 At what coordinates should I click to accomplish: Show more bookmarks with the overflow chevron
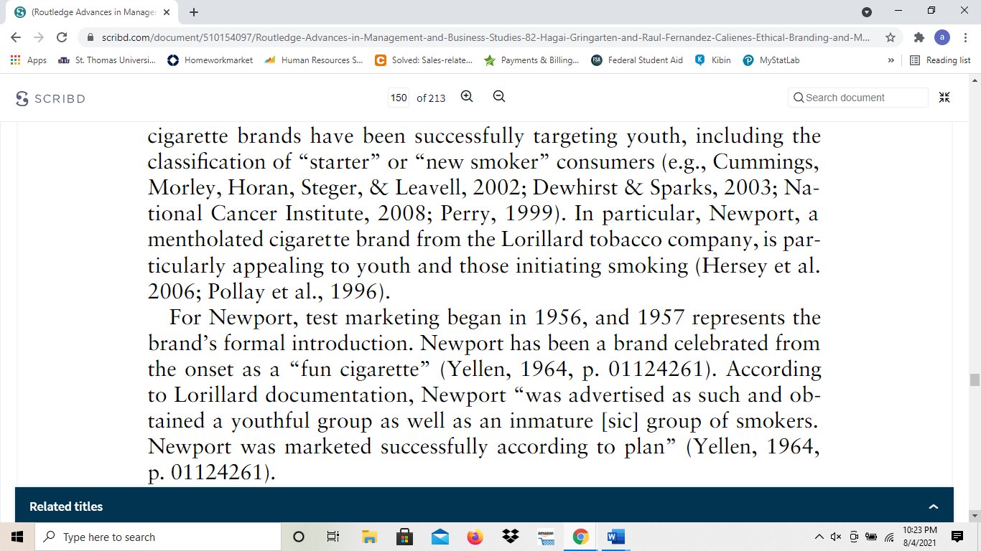[x=891, y=60]
